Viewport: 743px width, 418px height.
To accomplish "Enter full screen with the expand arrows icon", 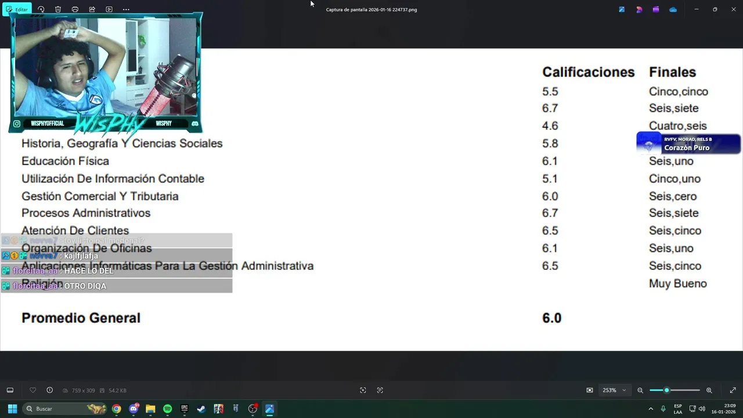I will coord(733,390).
